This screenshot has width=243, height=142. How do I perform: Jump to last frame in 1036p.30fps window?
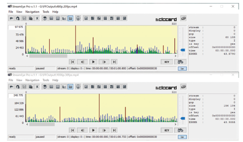pyautogui.click(x=114, y=130)
